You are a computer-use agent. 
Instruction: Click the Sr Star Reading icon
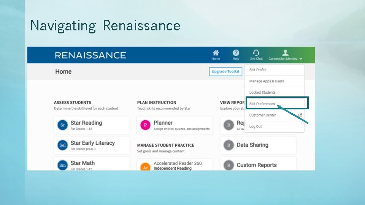click(62, 125)
